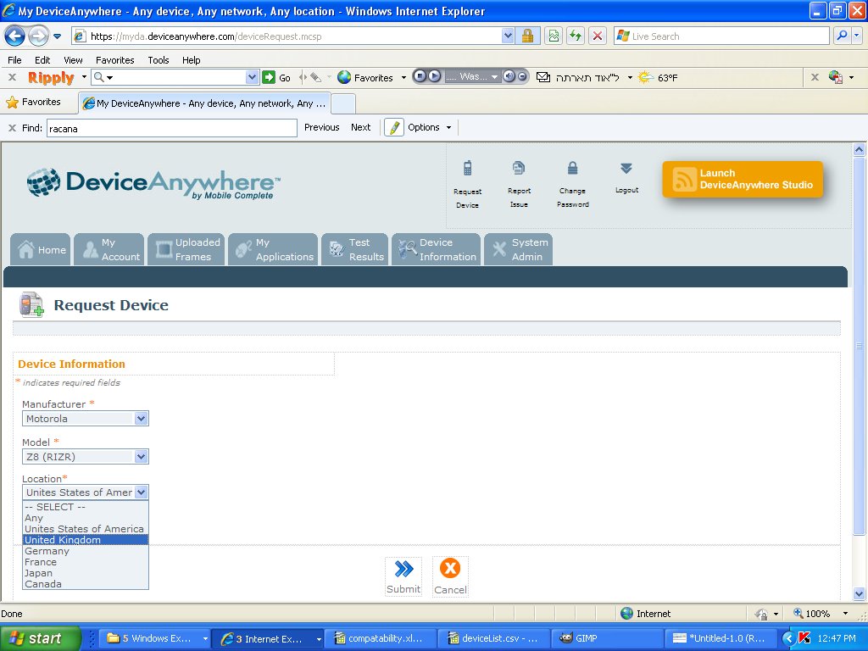Launch DeviceAnywhere Studio

(x=743, y=180)
